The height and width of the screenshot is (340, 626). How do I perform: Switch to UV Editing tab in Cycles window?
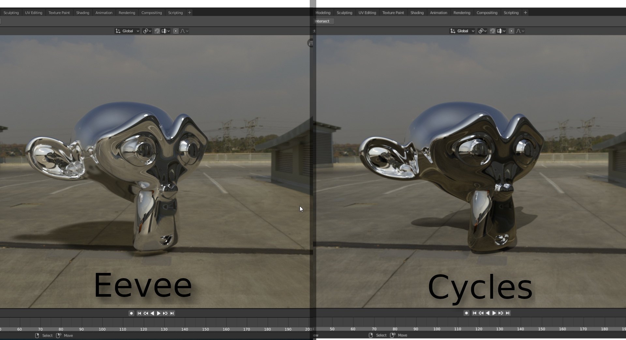(x=367, y=13)
